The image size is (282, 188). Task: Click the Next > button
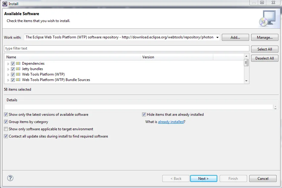click(x=204, y=178)
